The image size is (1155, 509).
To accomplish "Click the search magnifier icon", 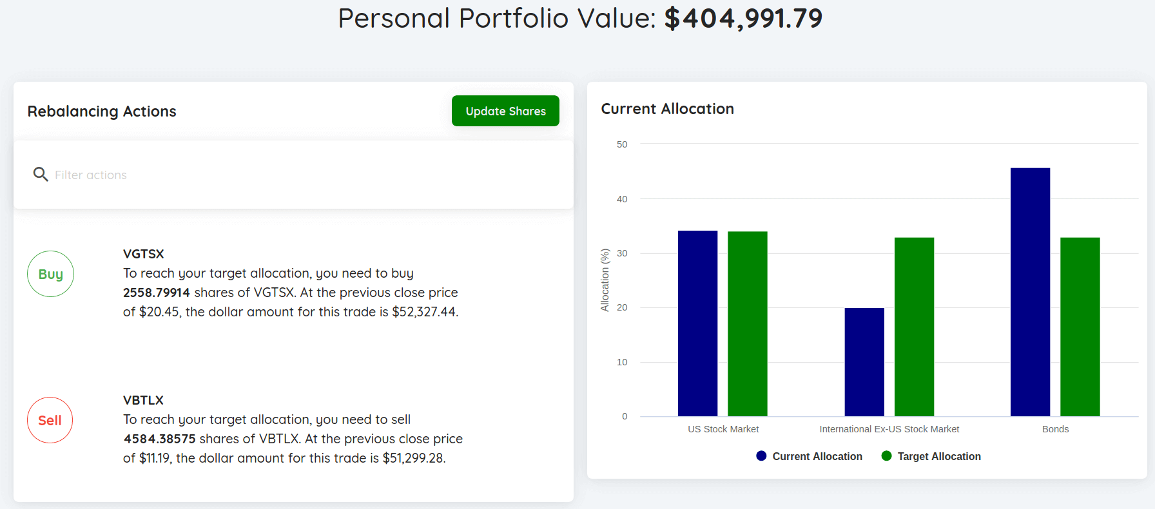I will (x=40, y=174).
